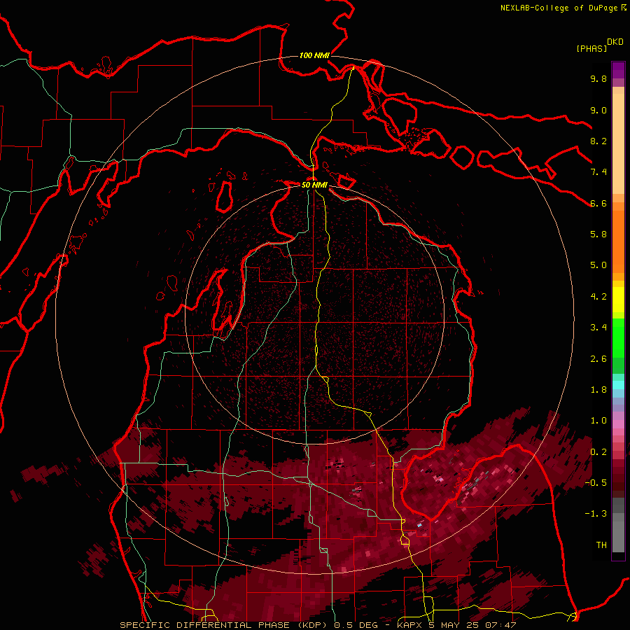
Task: Click the 6.6 color scale value
Action: [x=598, y=203]
